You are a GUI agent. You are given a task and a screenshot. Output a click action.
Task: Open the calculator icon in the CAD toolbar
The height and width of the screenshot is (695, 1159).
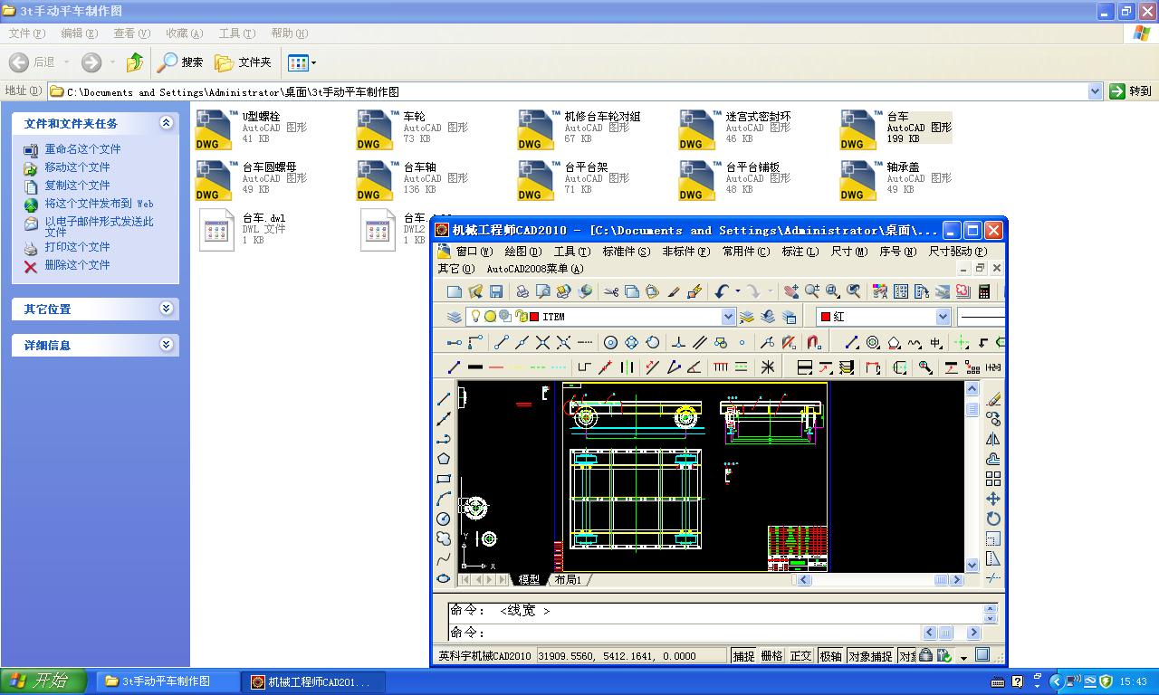point(984,291)
